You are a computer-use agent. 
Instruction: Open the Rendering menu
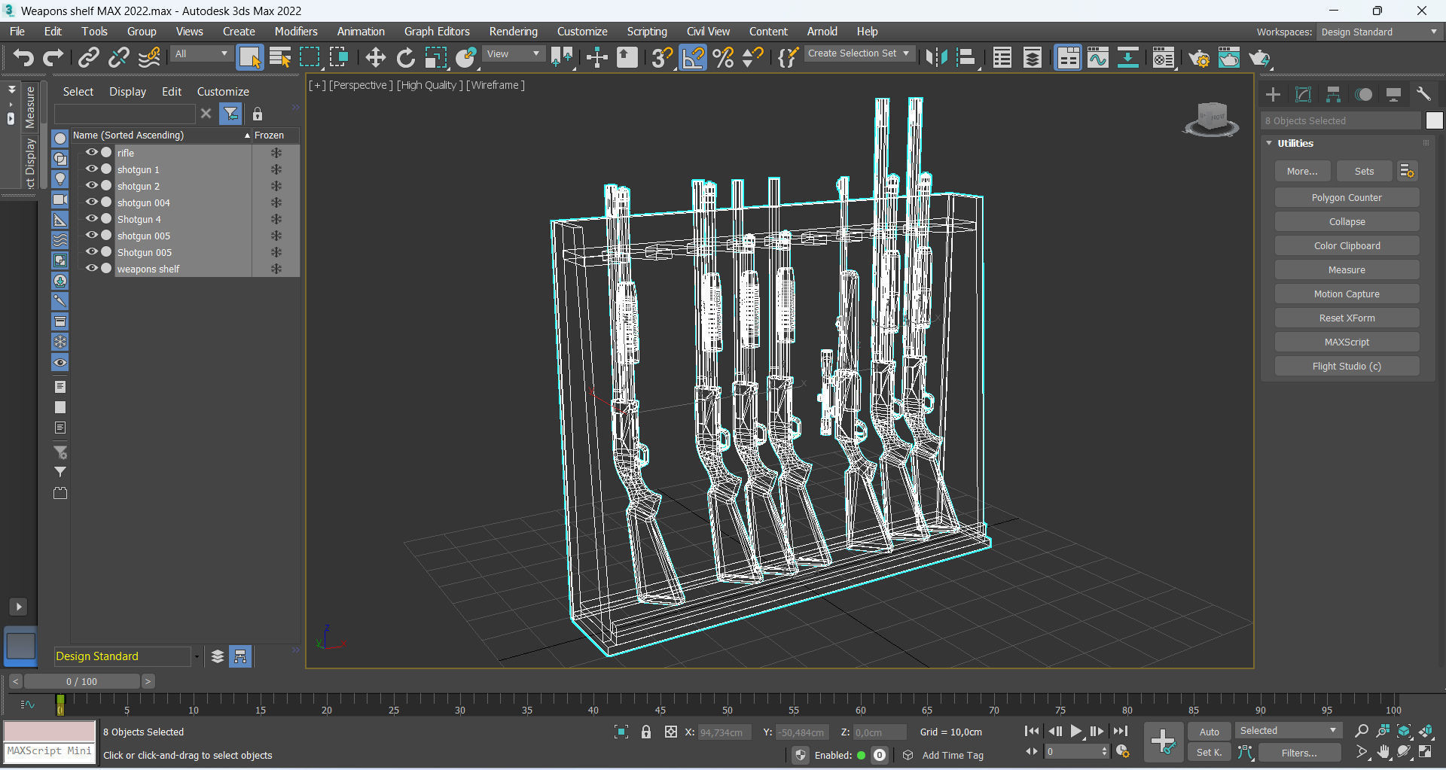(x=513, y=32)
